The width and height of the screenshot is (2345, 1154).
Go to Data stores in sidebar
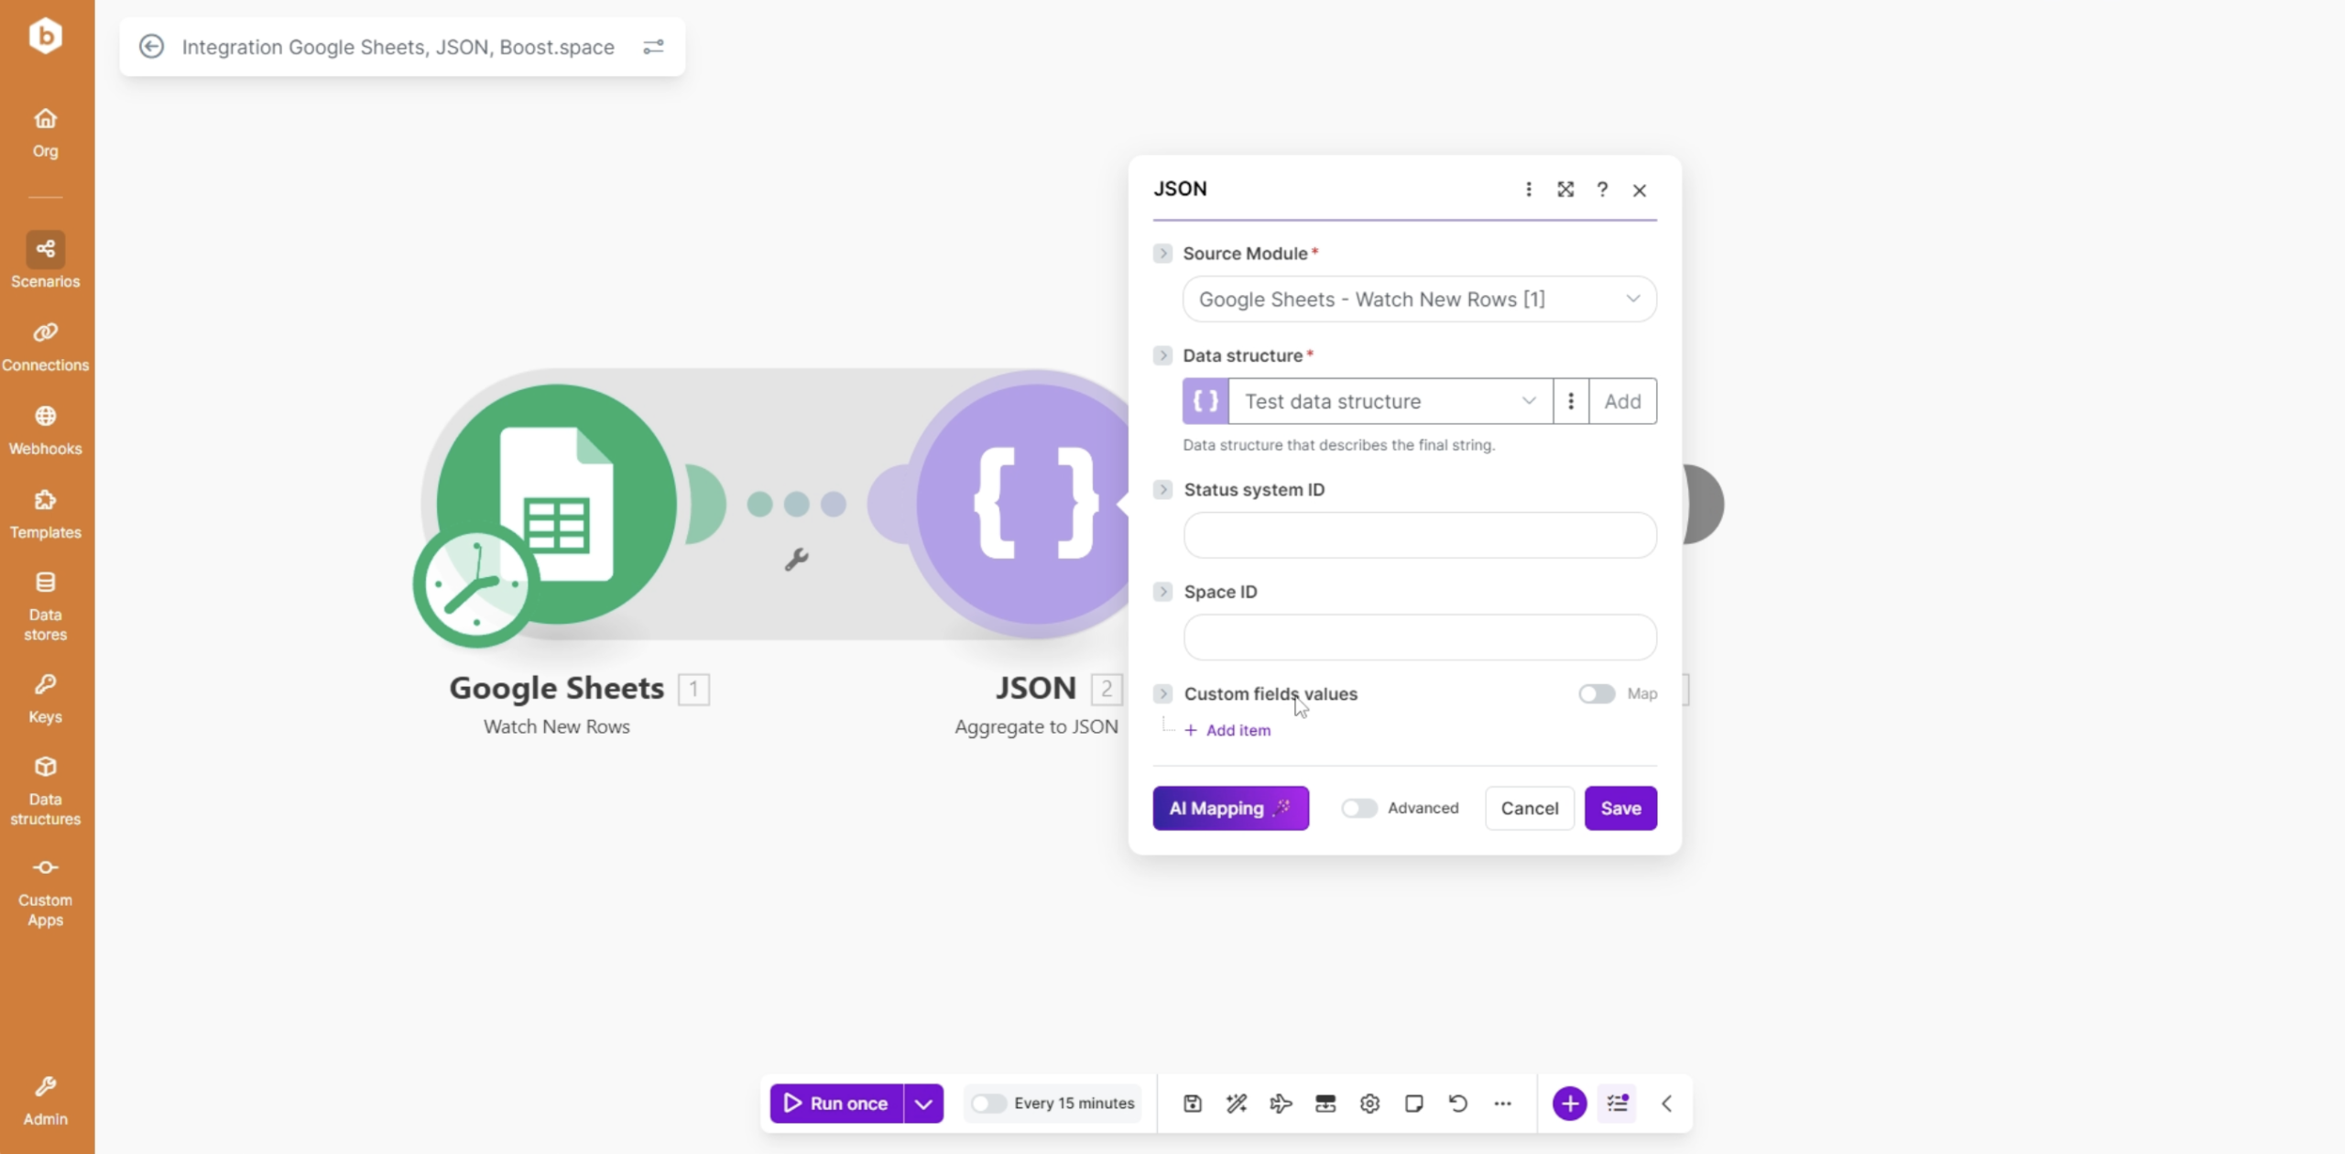[45, 605]
